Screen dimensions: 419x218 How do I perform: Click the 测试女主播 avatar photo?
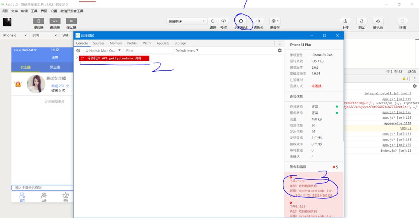pyautogui.click(x=36, y=84)
